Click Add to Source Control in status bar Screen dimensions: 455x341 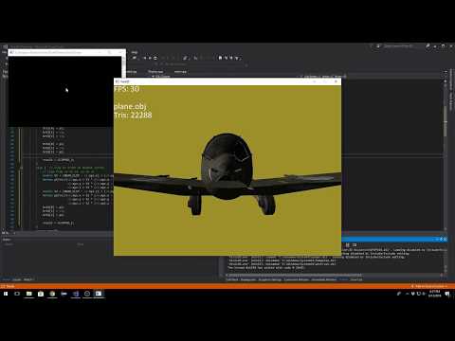pyautogui.click(x=428, y=286)
